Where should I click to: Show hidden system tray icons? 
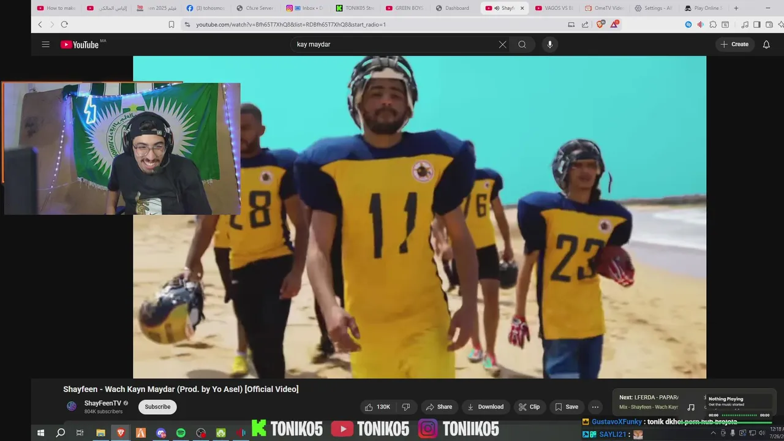click(x=713, y=432)
